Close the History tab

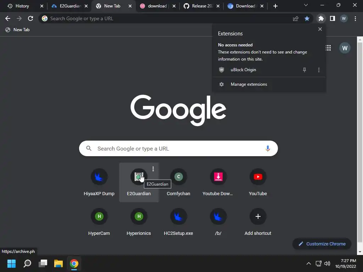(42, 6)
